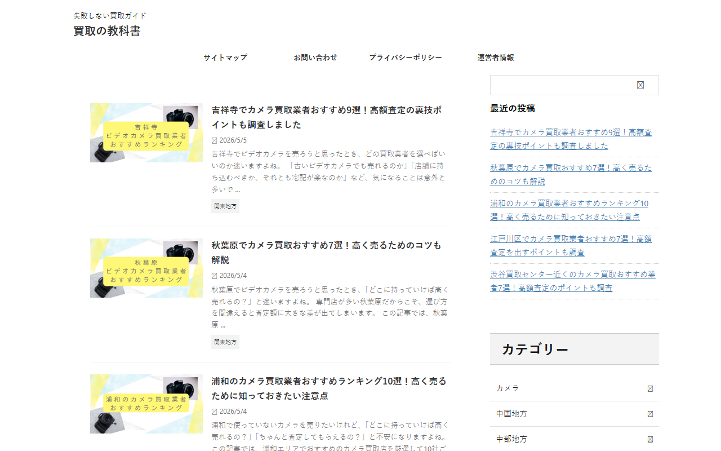Open the 浦和 camera article thumbnail
Screen dimensions: 721x451
pos(146,404)
